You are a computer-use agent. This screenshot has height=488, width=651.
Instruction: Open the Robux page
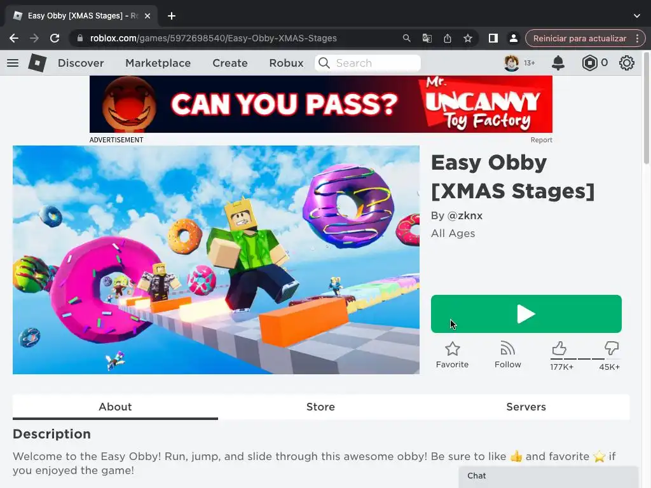tap(286, 63)
